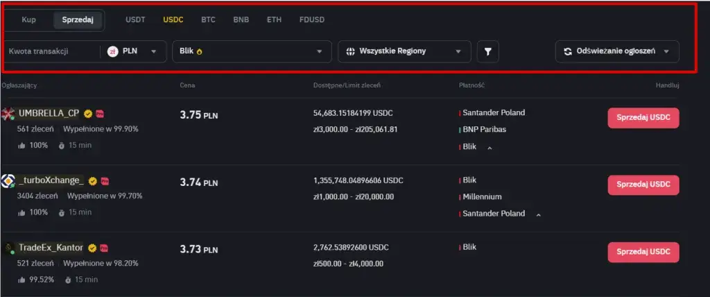
Task: Click the Millennium payment label
Action: point(482,197)
